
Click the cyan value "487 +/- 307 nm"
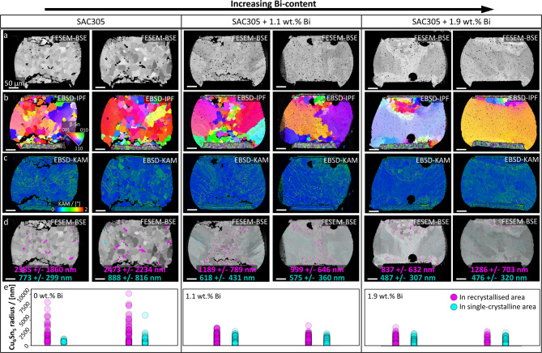(408, 278)
